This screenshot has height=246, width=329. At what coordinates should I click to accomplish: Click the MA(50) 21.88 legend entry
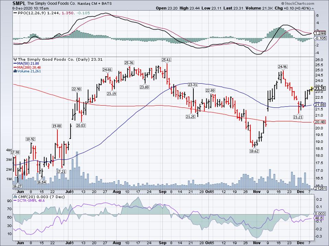pyautogui.click(x=26, y=63)
